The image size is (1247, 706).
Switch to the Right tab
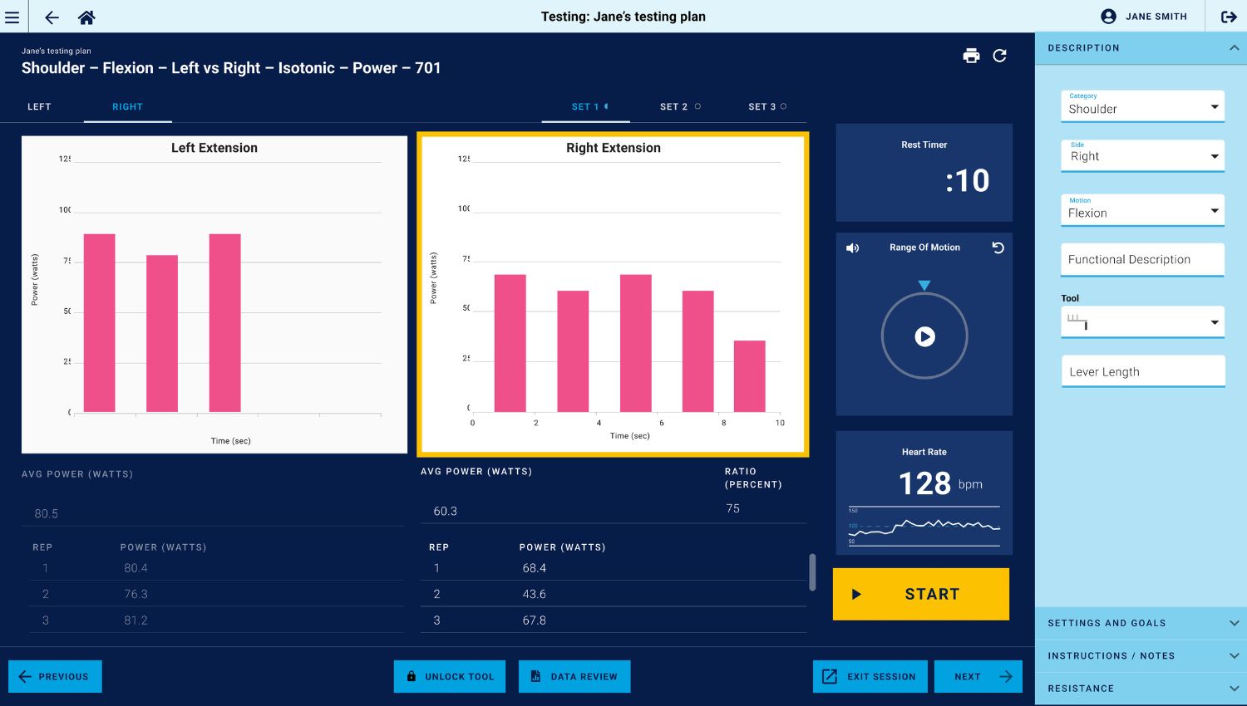(127, 107)
